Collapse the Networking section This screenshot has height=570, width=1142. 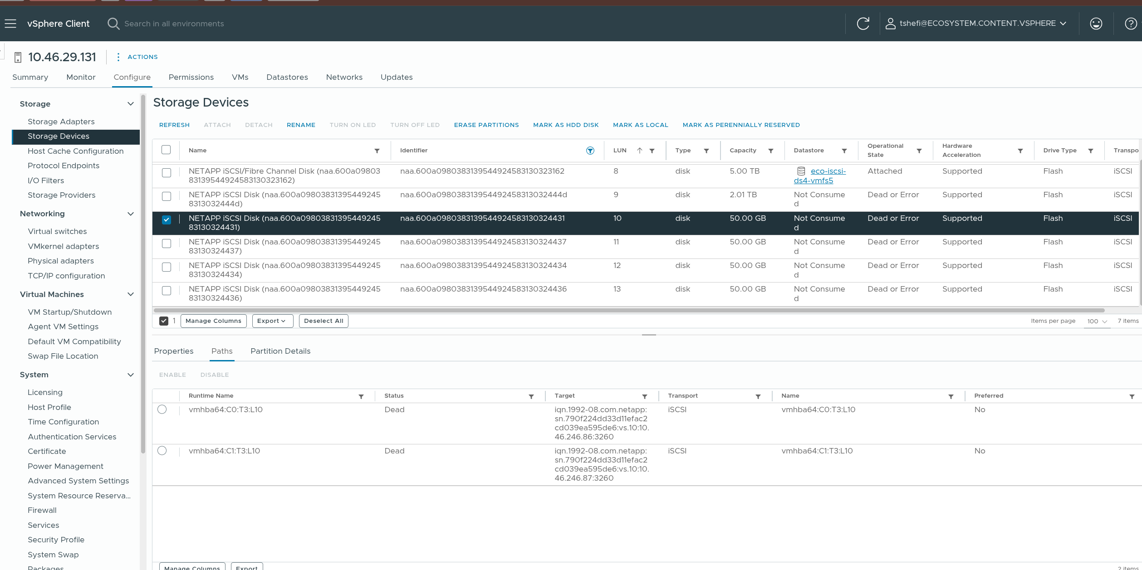[x=131, y=214]
